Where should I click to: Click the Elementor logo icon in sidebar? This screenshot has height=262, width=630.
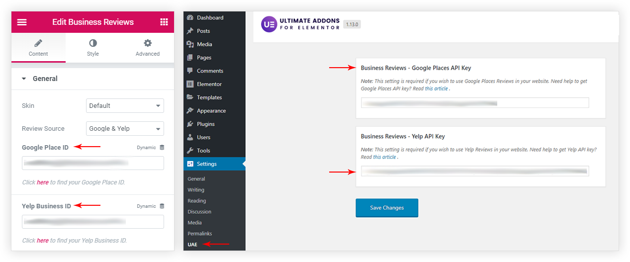point(190,84)
